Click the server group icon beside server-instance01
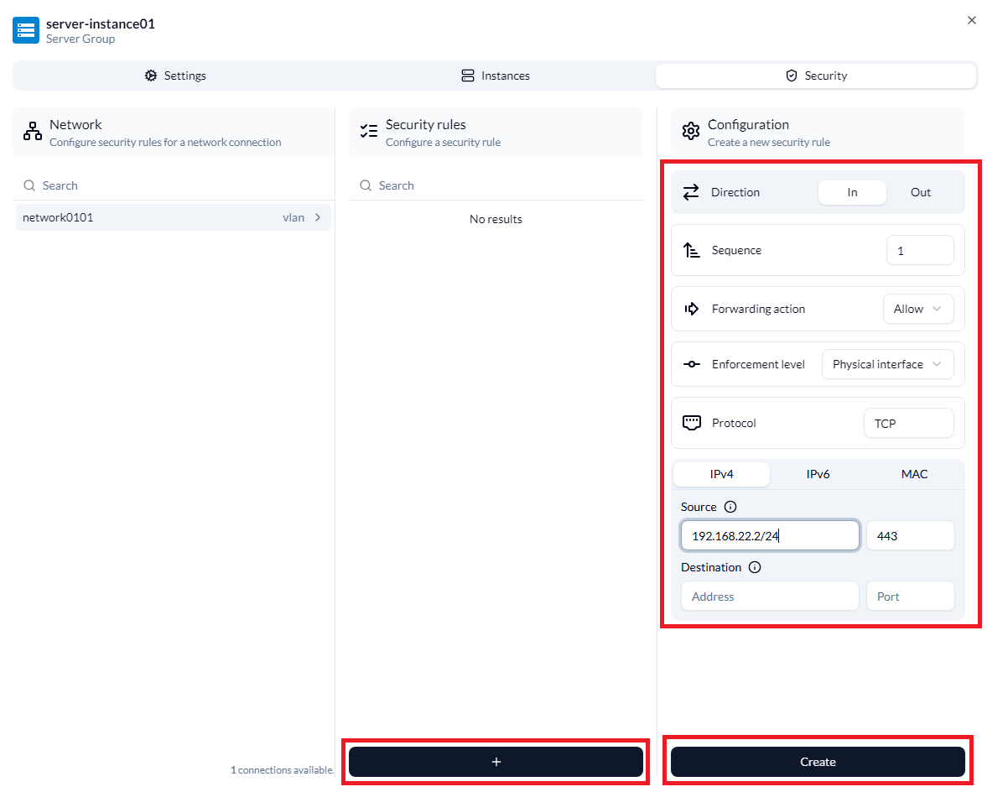 26,30
